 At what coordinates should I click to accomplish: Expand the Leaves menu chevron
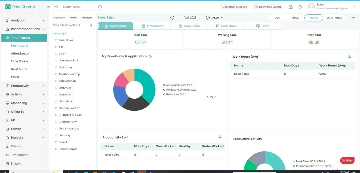point(43,129)
